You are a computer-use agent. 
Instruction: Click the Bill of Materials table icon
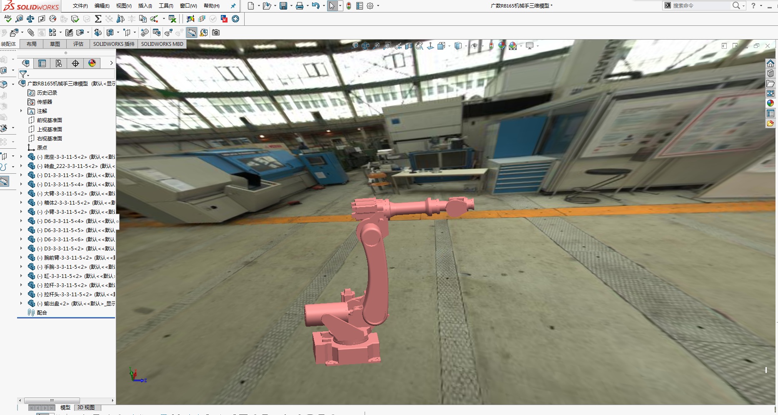tap(157, 32)
